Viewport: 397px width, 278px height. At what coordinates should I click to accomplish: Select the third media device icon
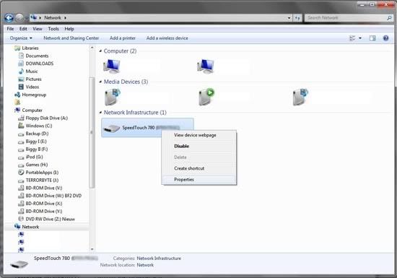click(x=300, y=97)
